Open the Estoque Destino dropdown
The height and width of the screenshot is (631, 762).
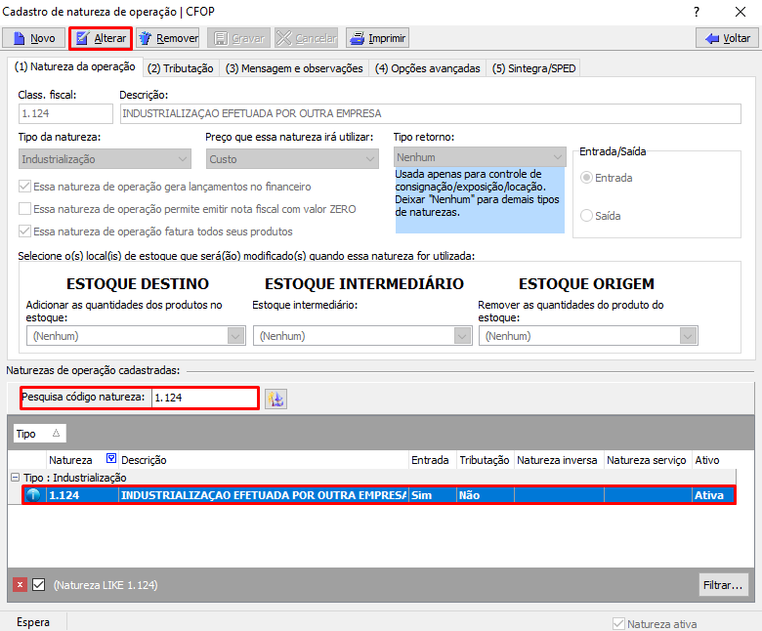[235, 336]
